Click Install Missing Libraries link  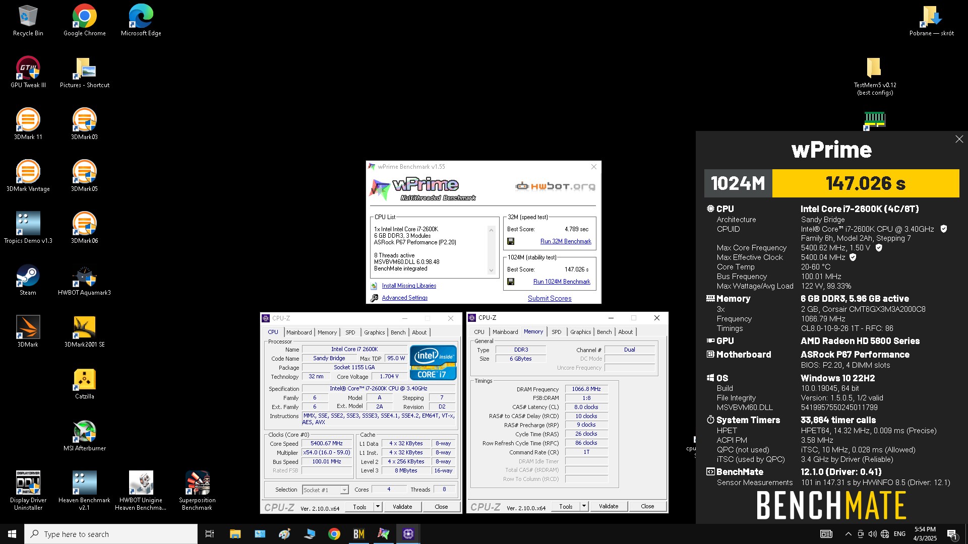409,286
